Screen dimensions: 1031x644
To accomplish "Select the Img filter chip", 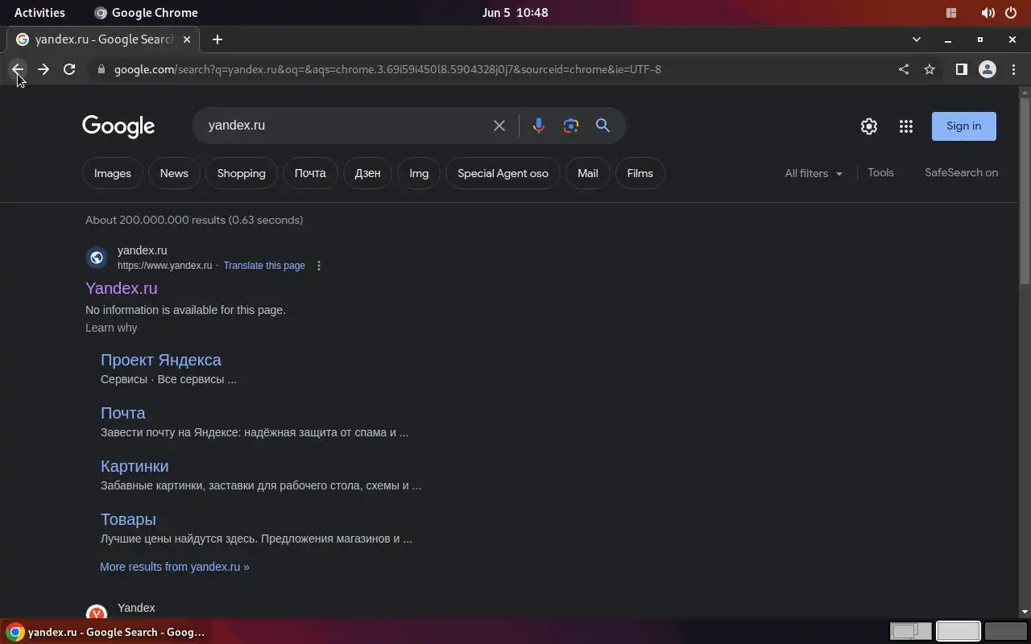I will pos(419,173).
